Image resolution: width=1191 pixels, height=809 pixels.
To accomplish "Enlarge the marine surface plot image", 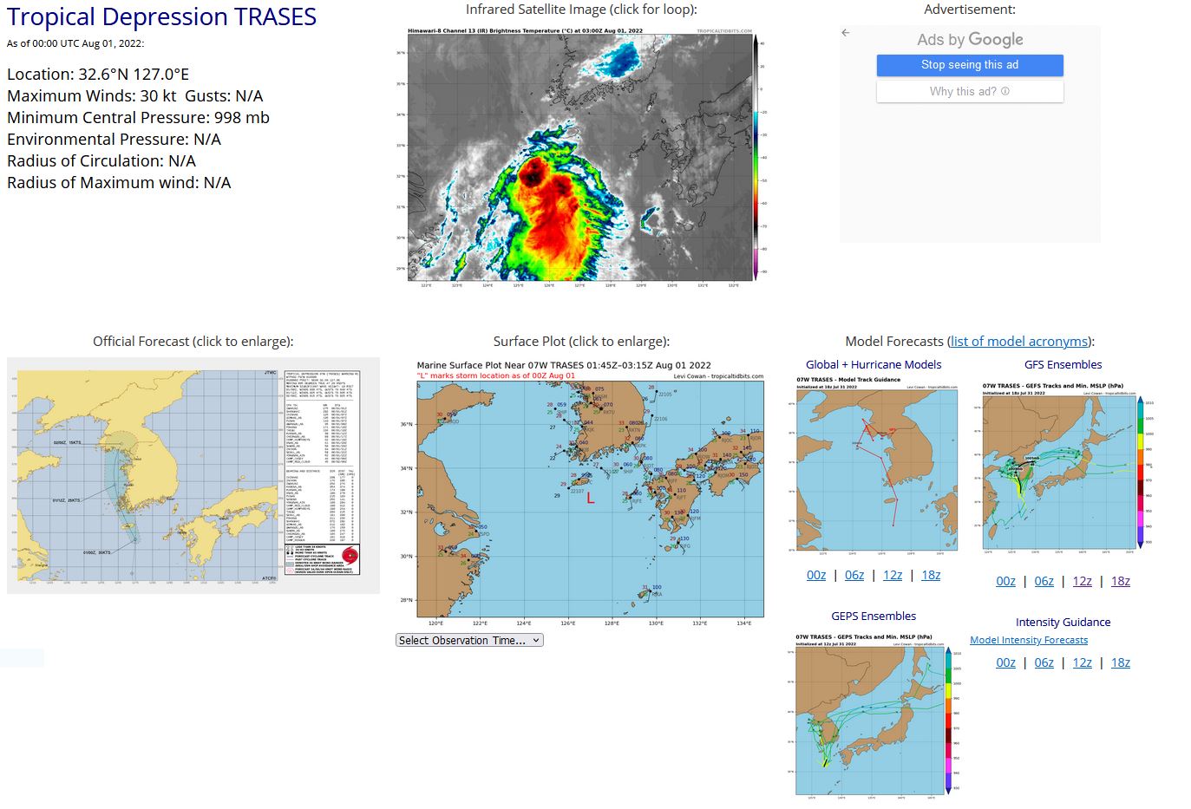I will 590,493.
